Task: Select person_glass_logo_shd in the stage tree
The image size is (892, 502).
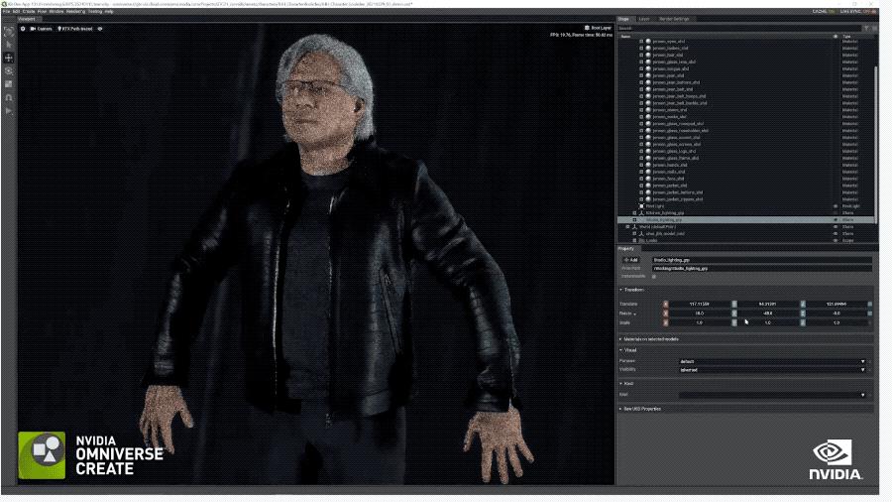Action: click(675, 151)
